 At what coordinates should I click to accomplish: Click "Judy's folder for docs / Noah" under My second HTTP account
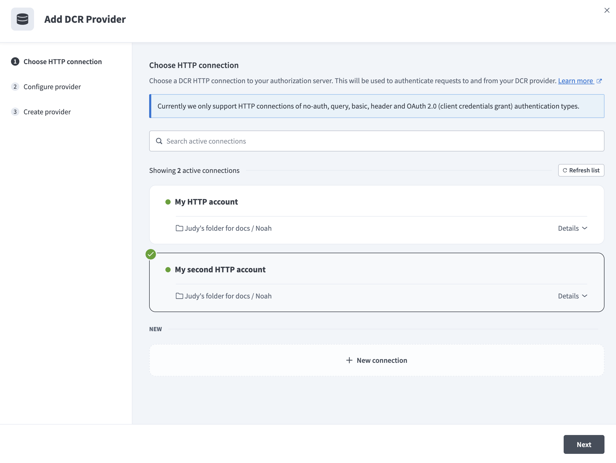[228, 296]
